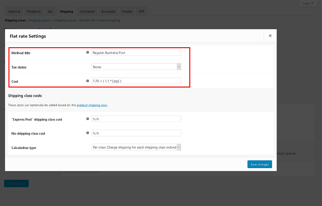Open the Shipping tab

[x=66, y=11]
